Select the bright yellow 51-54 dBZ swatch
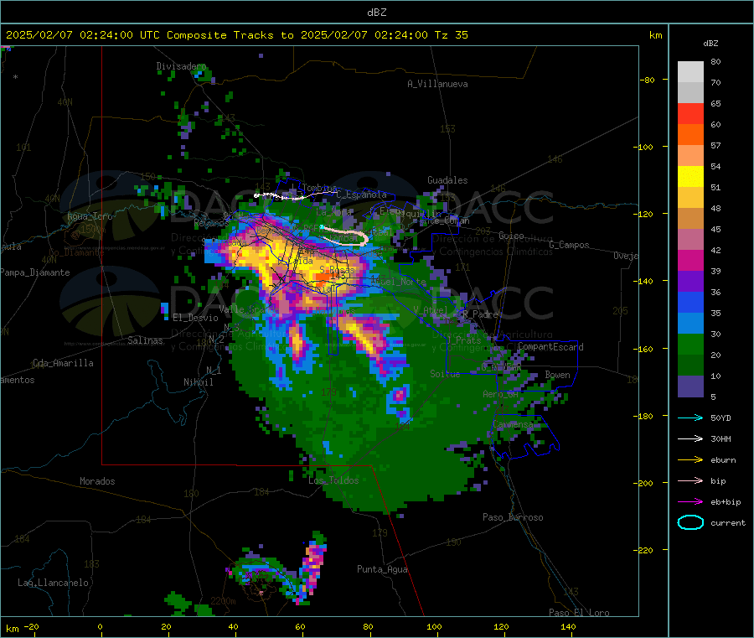Screen dimensions: 754x638 point(690,177)
